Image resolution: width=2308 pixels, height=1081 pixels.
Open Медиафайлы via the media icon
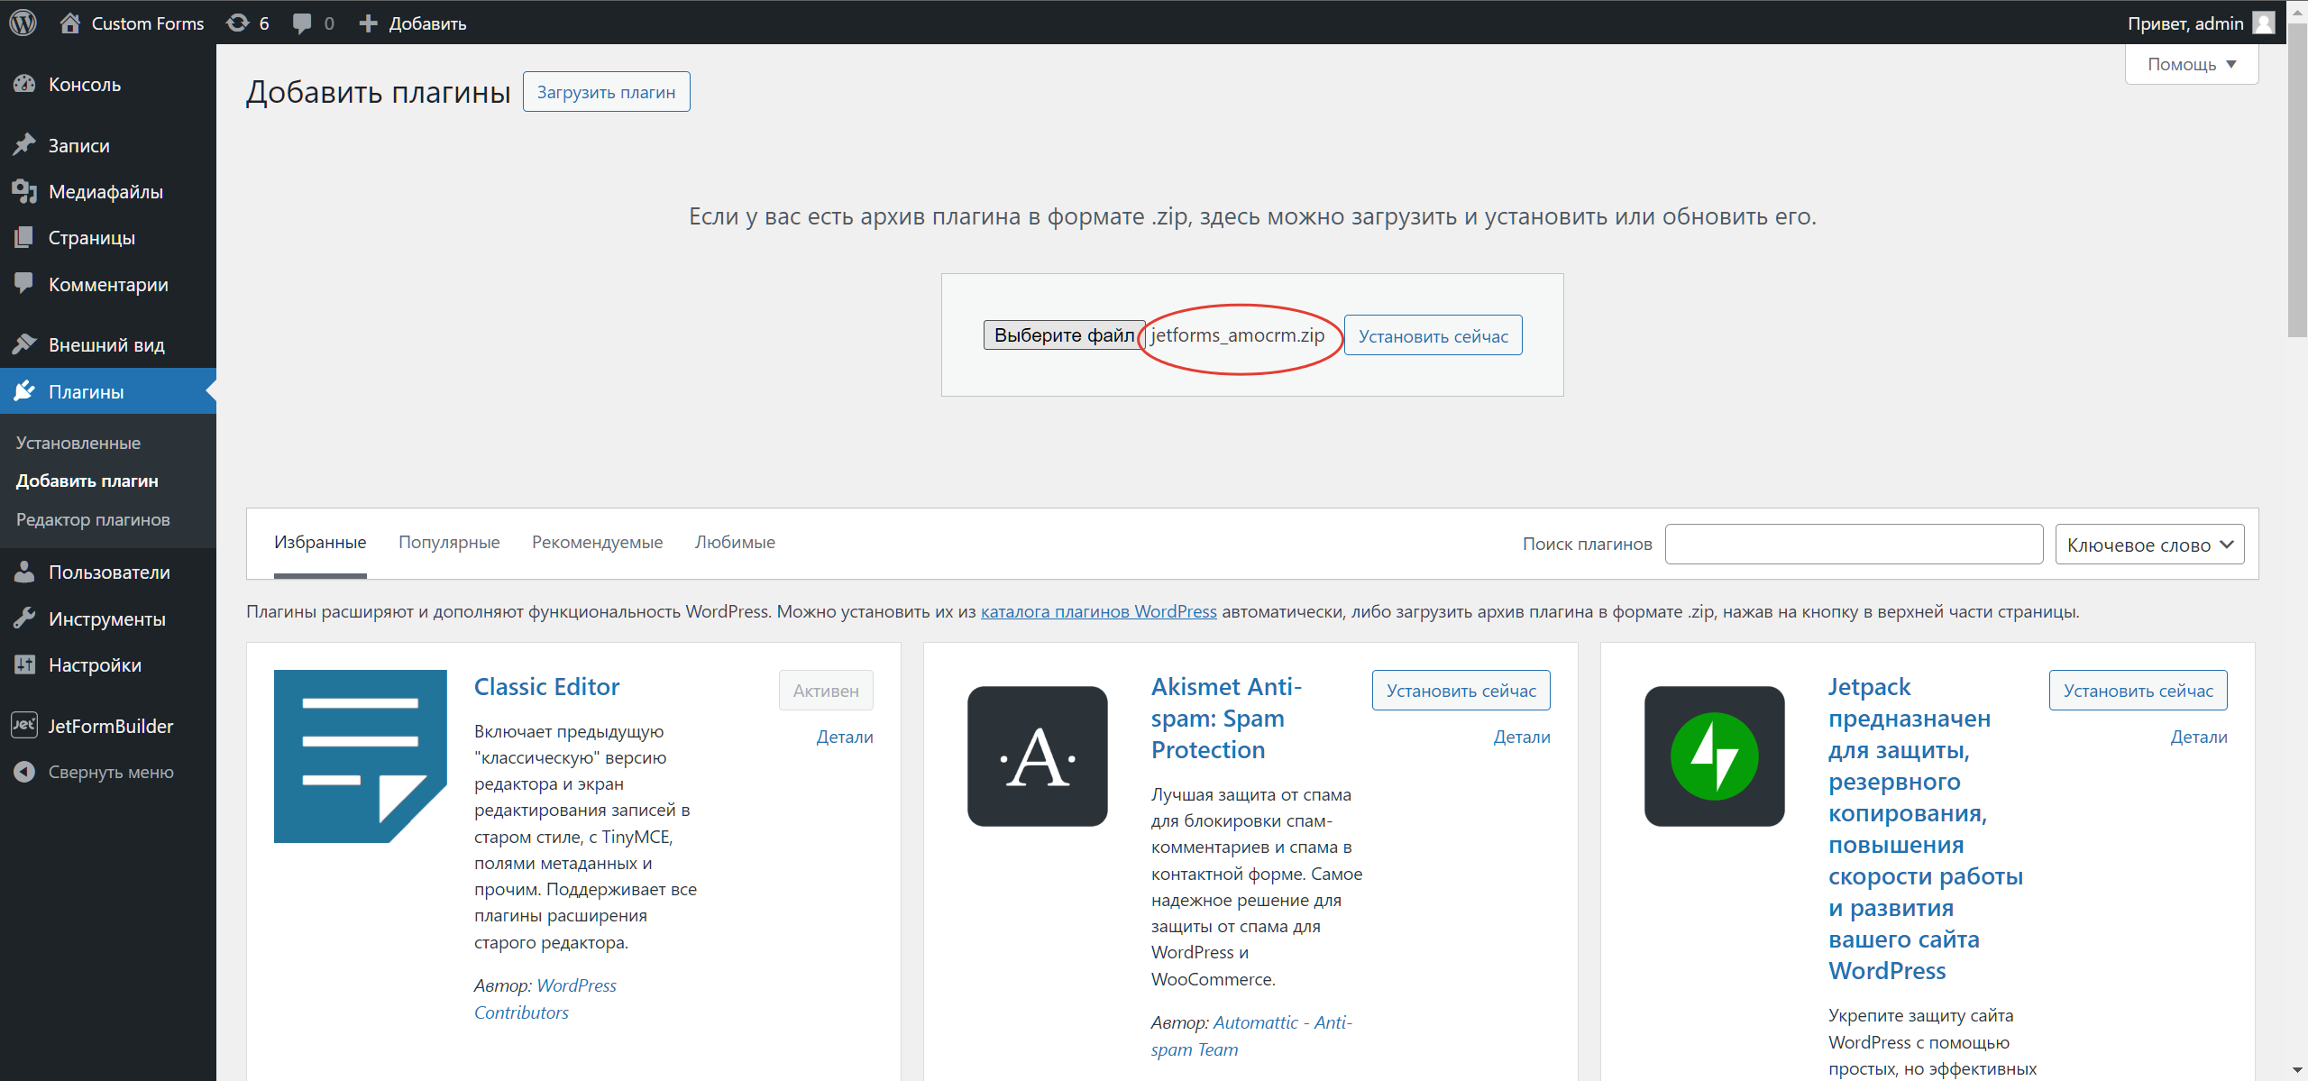coord(25,190)
